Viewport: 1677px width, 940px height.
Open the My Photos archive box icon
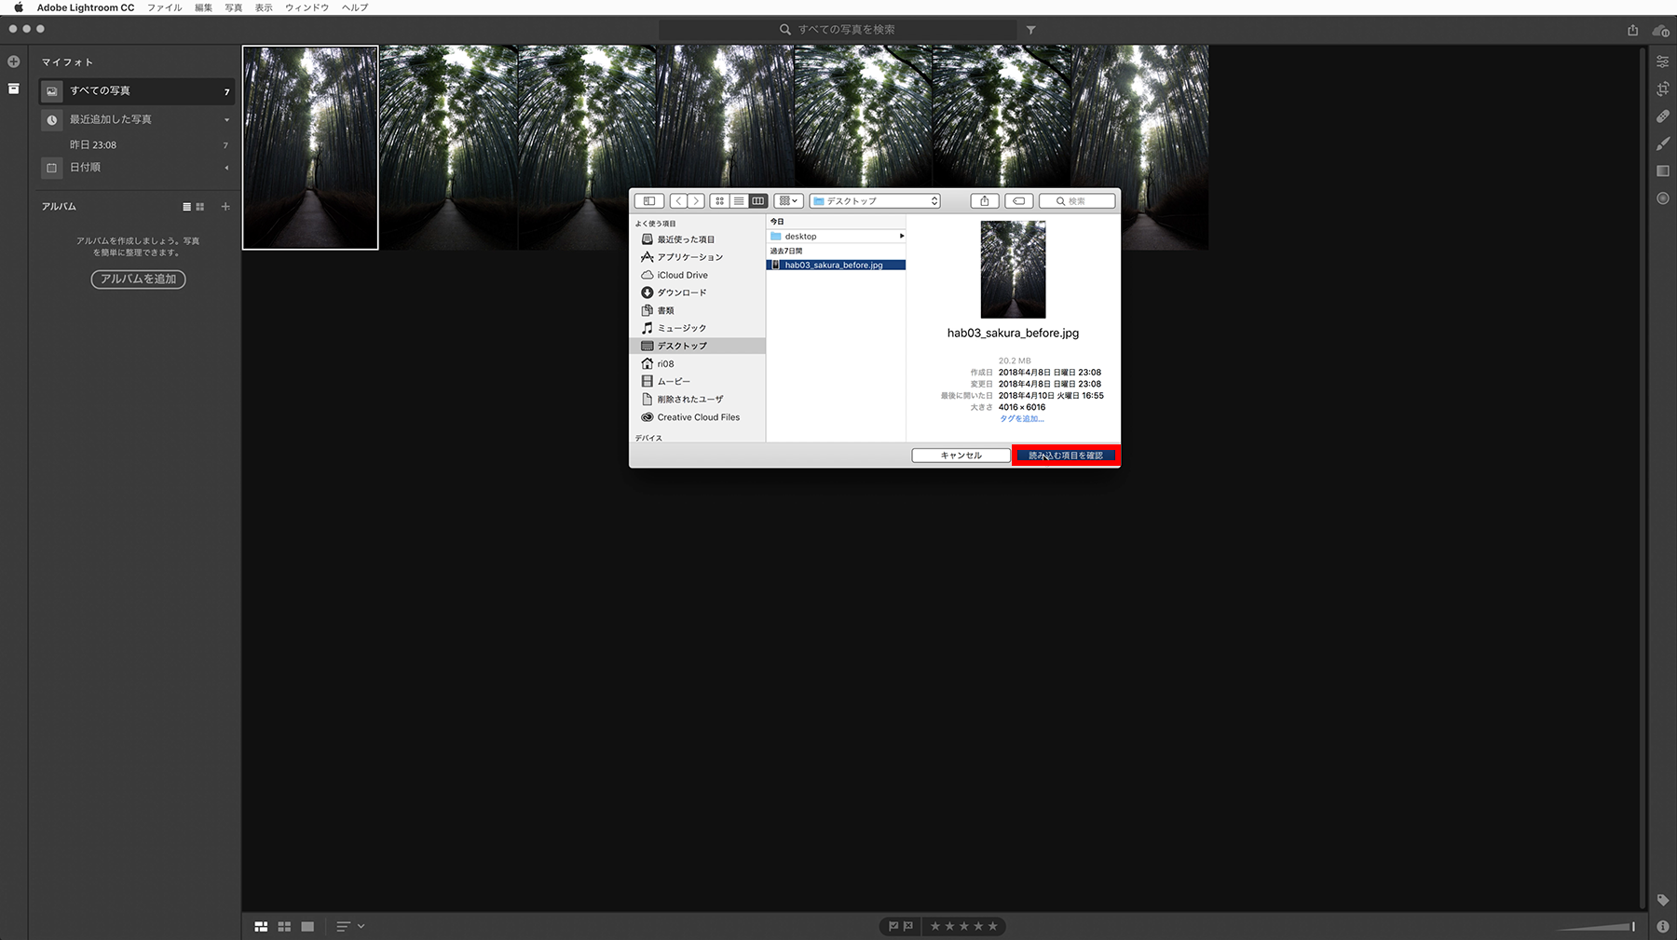click(x=14, y=89)
